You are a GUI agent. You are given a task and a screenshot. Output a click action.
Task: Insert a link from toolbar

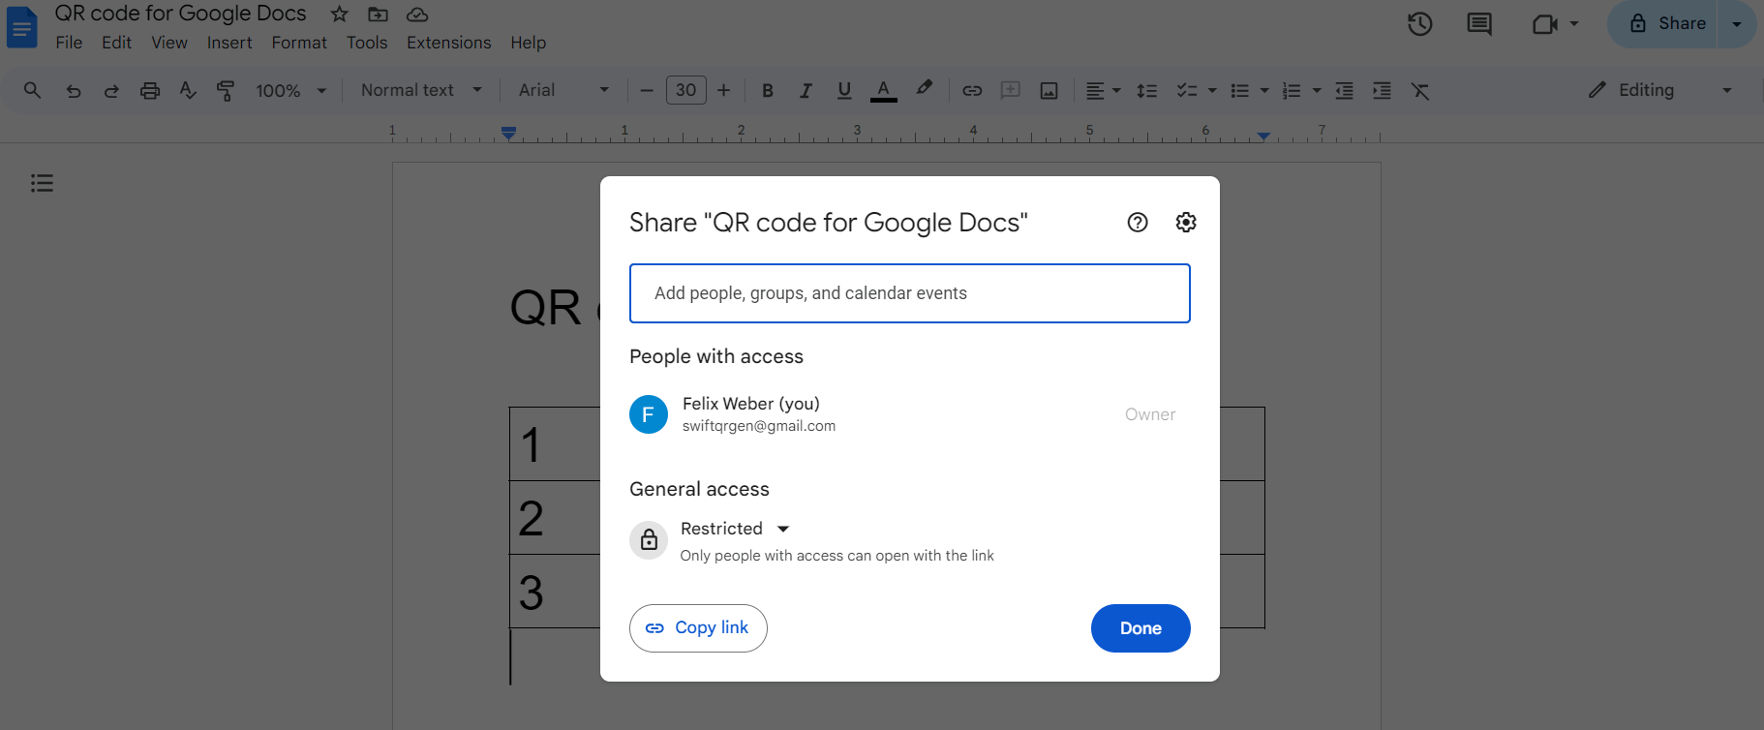972,90
